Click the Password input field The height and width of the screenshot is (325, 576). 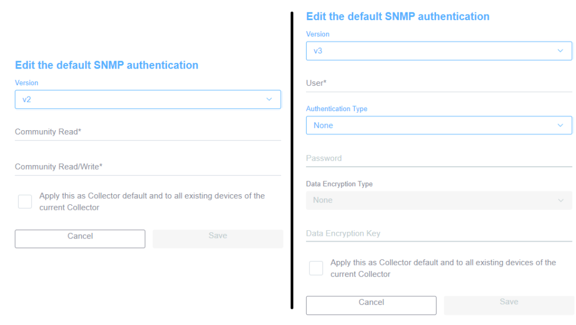439,158
